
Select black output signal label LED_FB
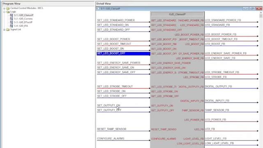(210, 129)
